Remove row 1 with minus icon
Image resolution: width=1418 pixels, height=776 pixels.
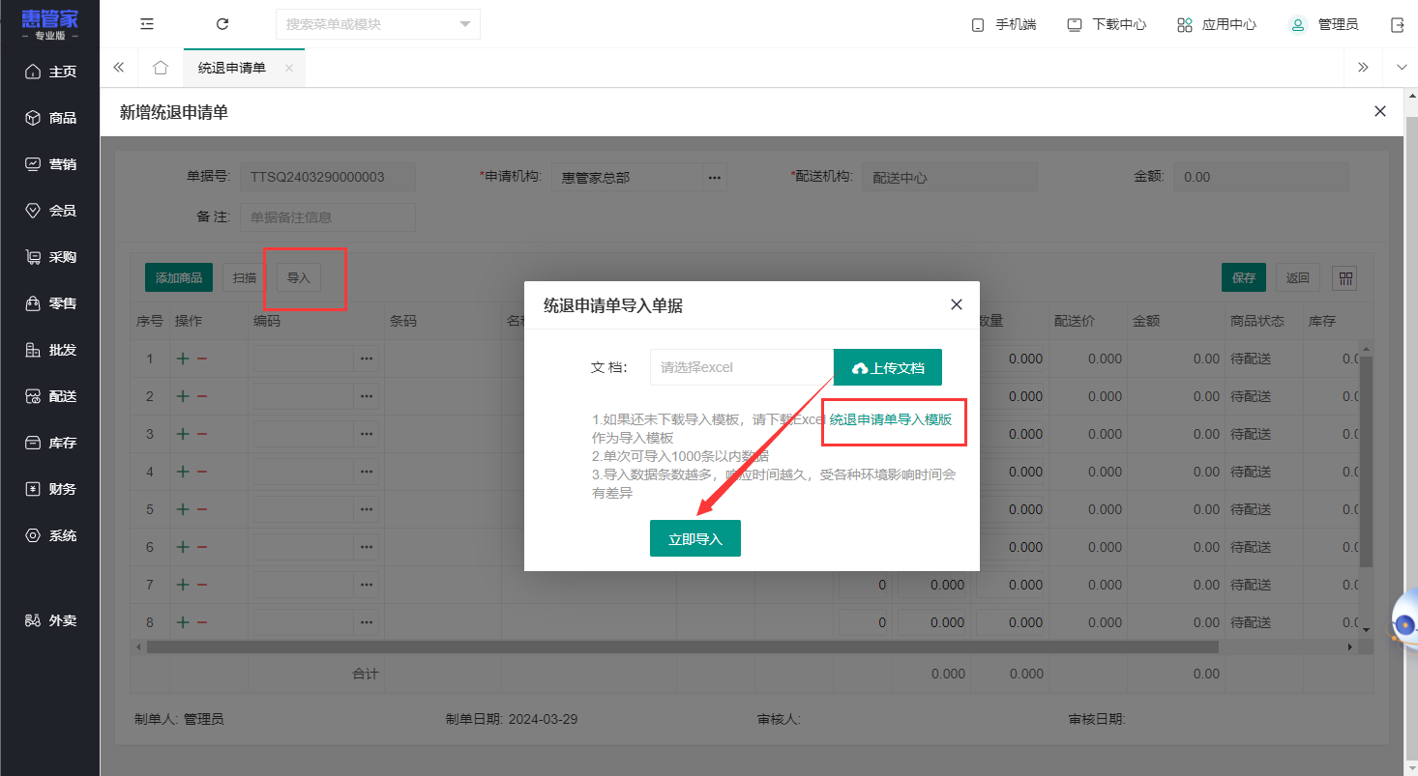pyautogui.click(x=202, y=359)
